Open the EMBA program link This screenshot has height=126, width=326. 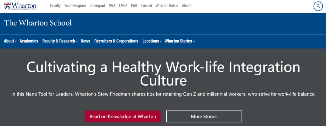(x=123, y=6)
